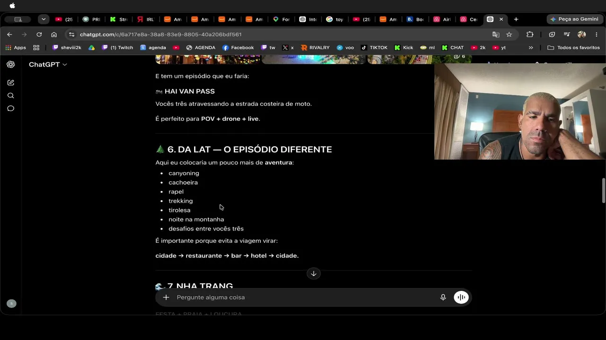Switch to the PRI browser tab
The height and width of the screenshot is (340, 606).
pyautogui.click(x=92, y=19)
